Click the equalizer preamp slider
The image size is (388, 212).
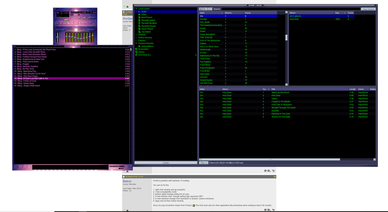[x=58, y=37]
